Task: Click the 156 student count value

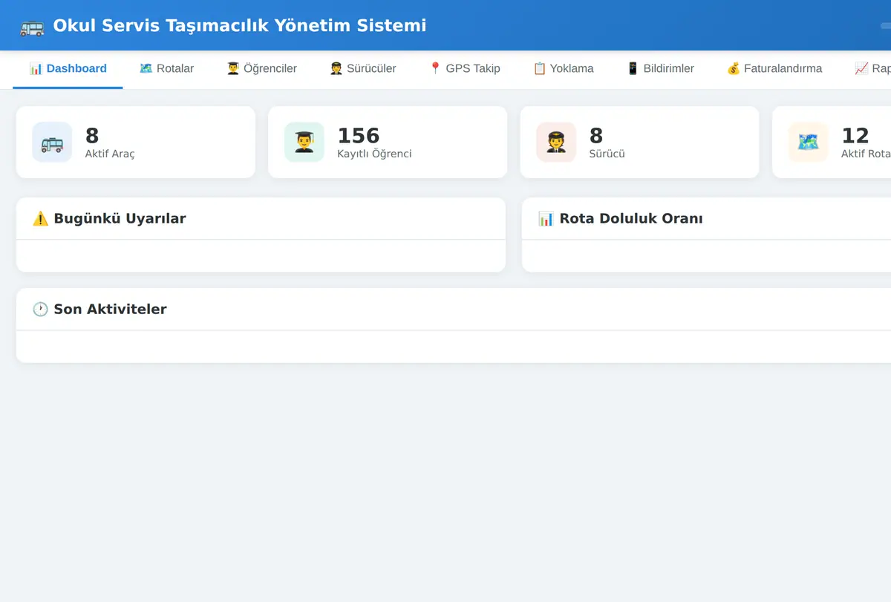Action: (x=359, y=135)
